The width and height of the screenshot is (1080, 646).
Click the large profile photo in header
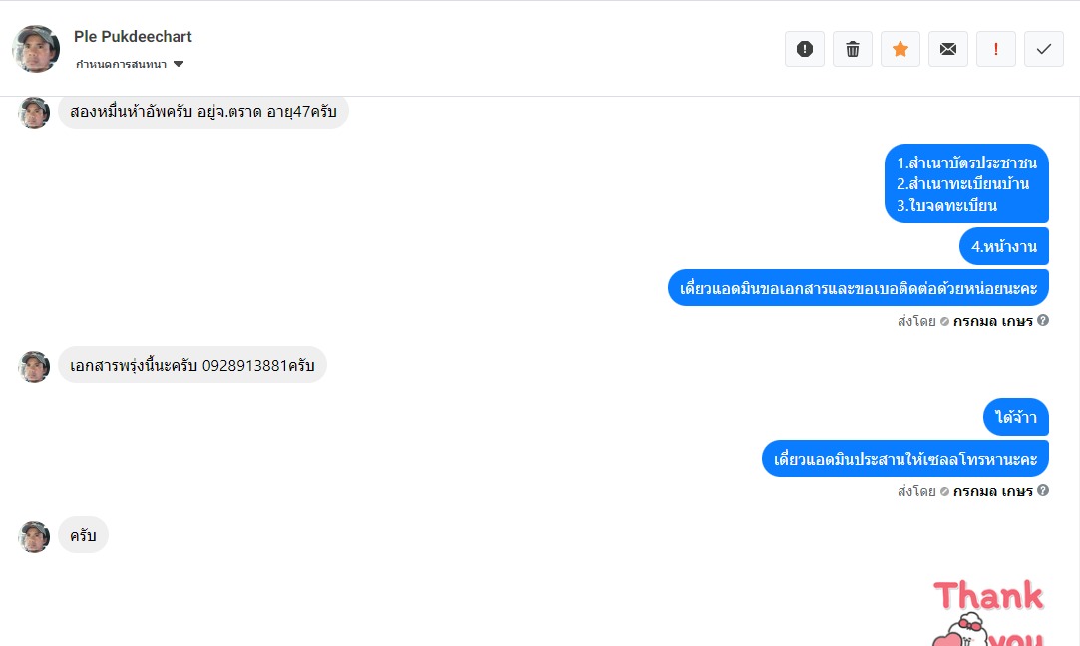coord(36,49)
